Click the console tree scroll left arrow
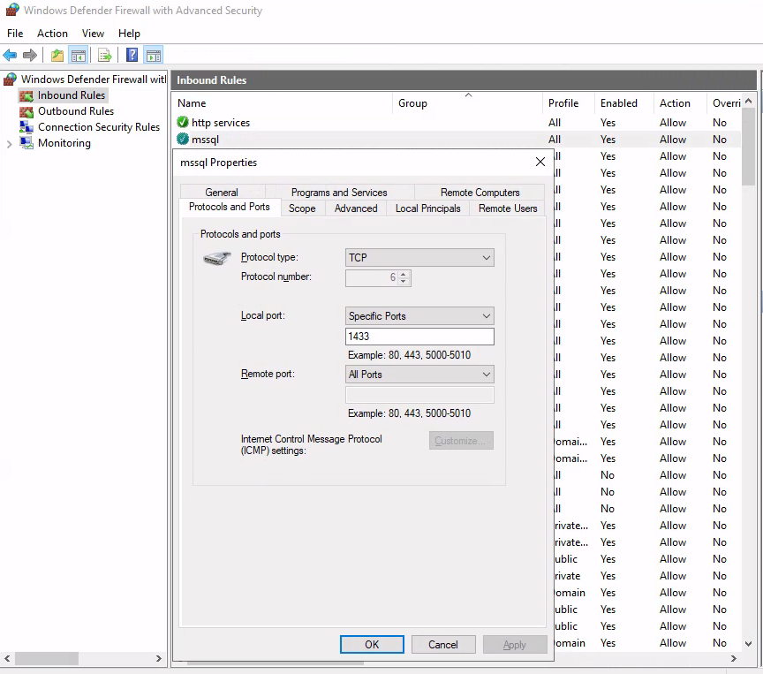This screenshot has width=763, height=674. pos(7,658)
